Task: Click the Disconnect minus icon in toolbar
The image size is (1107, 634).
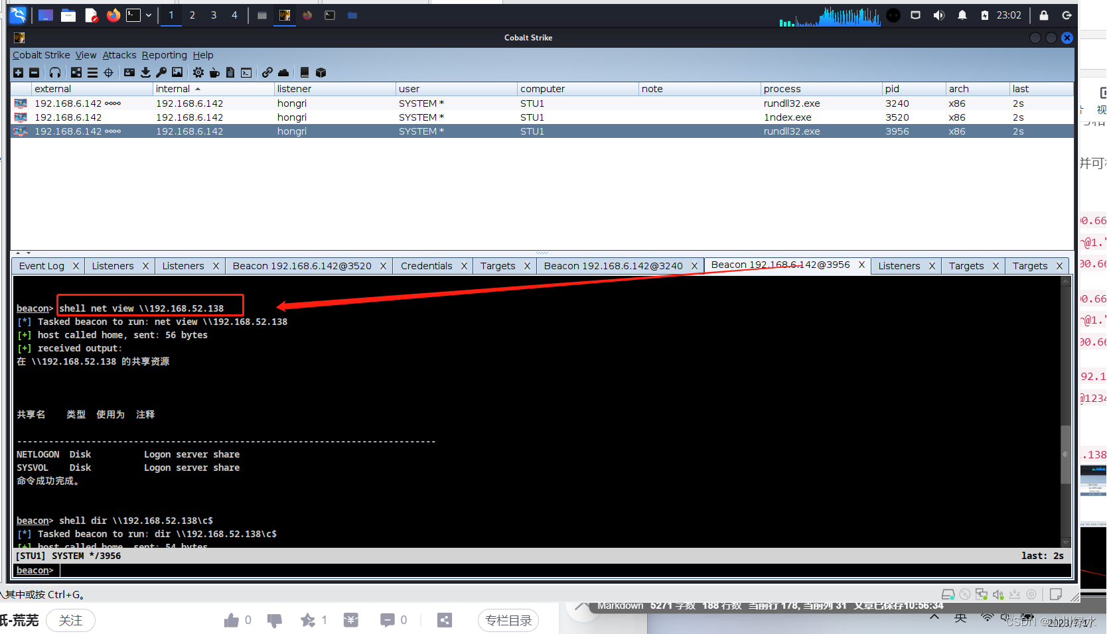Action: pyautogui.click(x=35, y=72)
